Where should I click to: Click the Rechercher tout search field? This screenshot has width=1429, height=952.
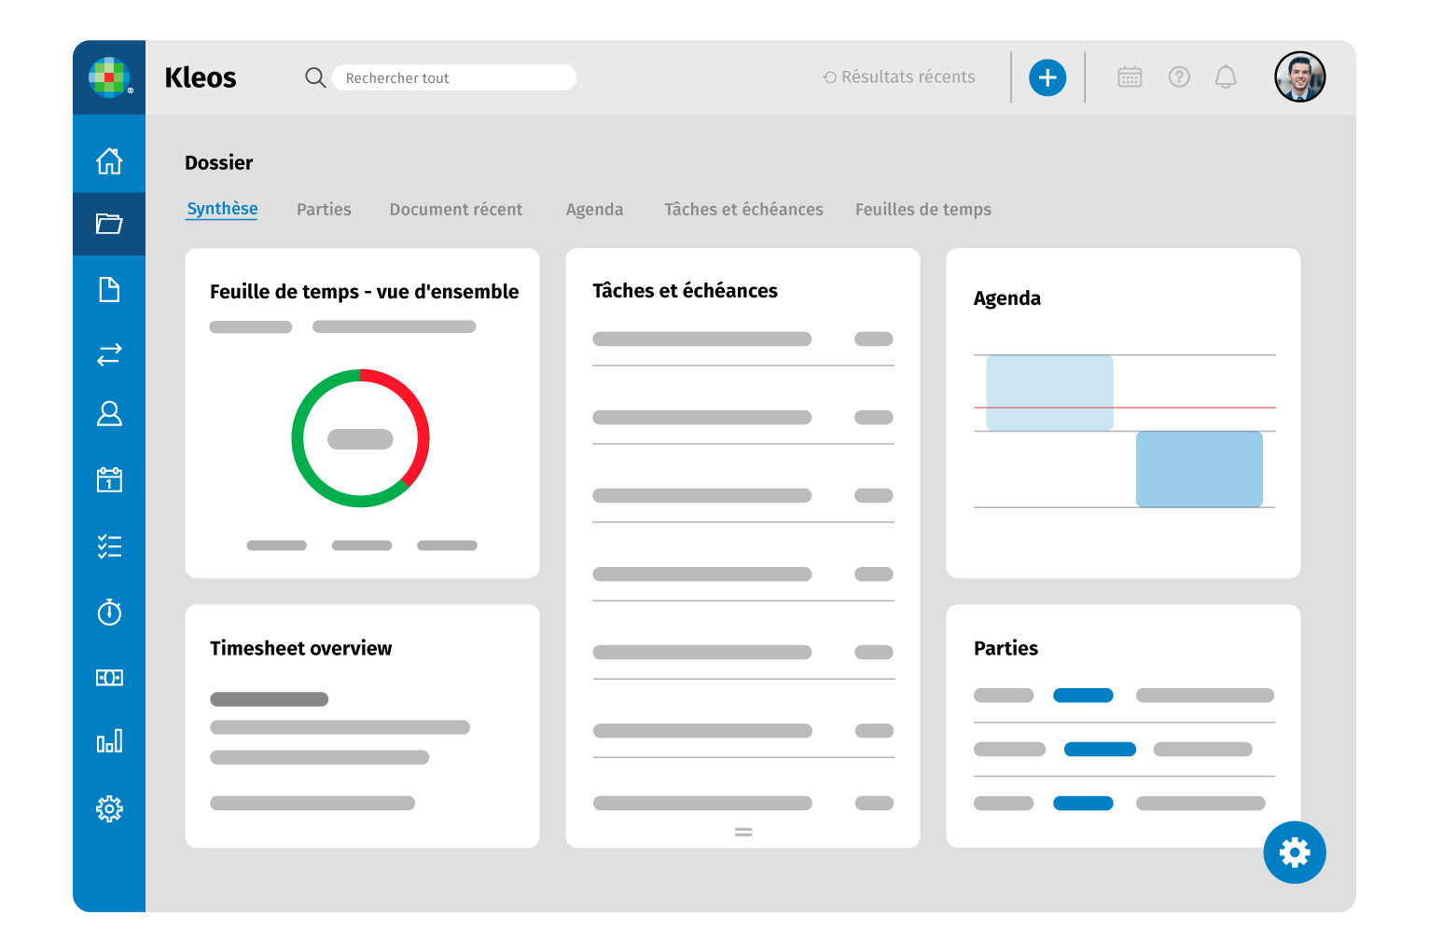pos(454,78)
